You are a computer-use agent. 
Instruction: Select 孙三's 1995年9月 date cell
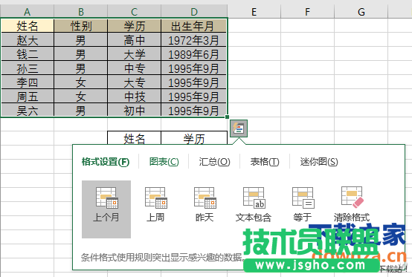tap(194, 68)
